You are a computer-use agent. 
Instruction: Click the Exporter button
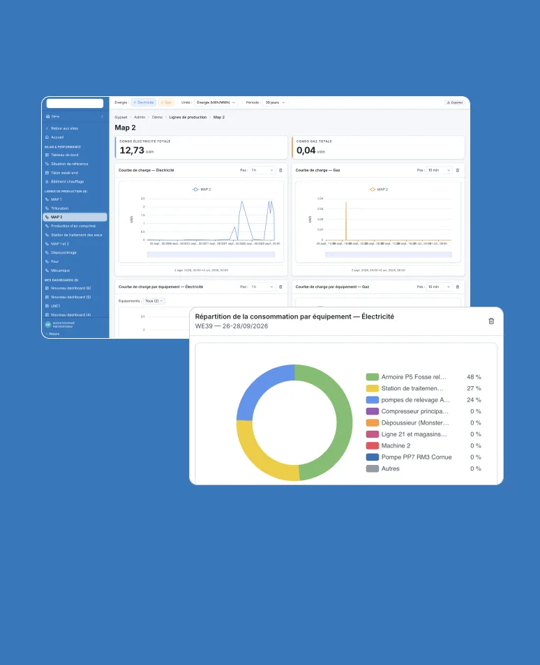pyautogui.click(x=455, y=102)
